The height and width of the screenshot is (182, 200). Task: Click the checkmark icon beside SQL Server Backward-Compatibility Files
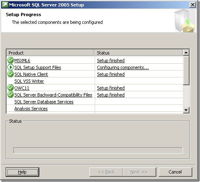(11, 94)
